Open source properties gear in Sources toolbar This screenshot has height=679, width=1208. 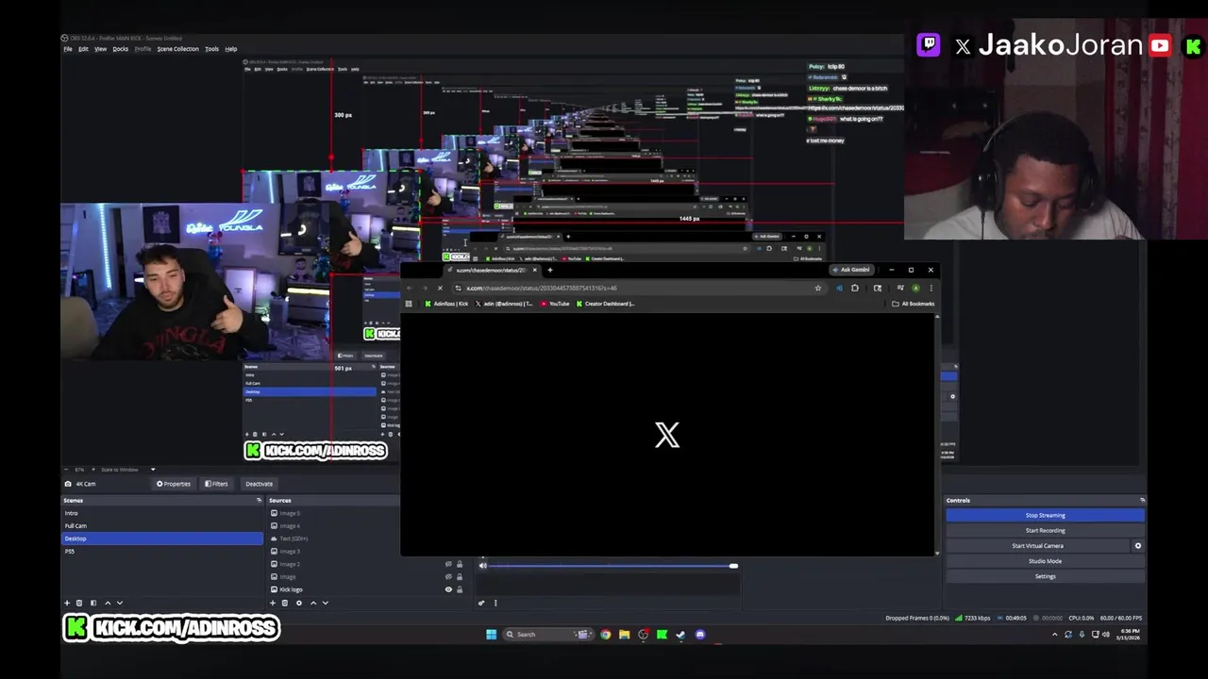299,603
